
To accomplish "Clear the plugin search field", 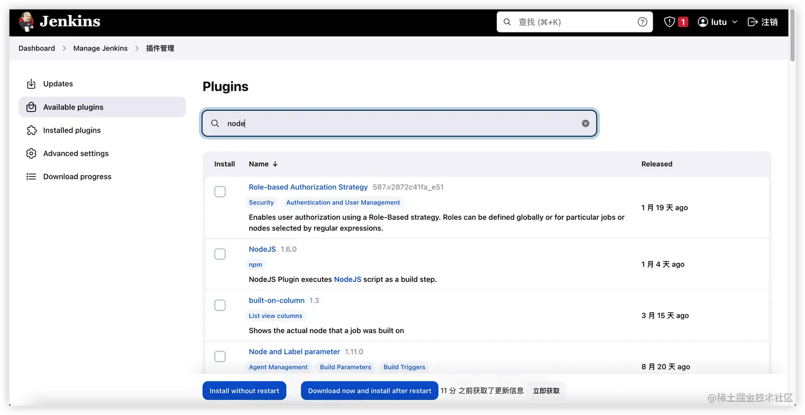I will pos(586,123).
